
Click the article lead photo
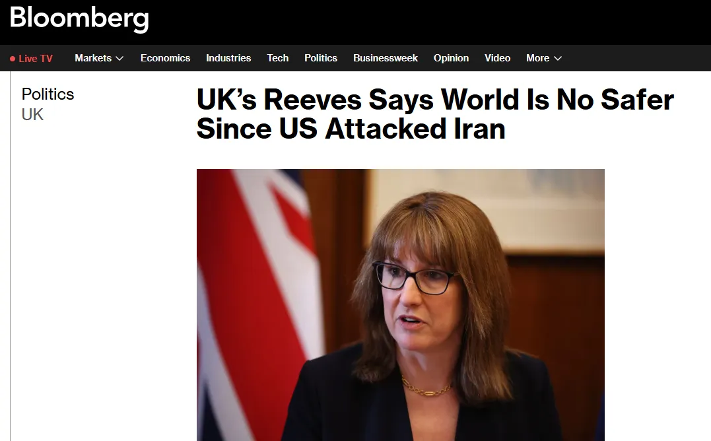click(400, 305)
